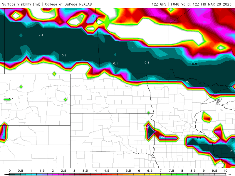235x176 pixels.
Task: Select the "9.5" tick label on the color bar
Action: [215, 171]
